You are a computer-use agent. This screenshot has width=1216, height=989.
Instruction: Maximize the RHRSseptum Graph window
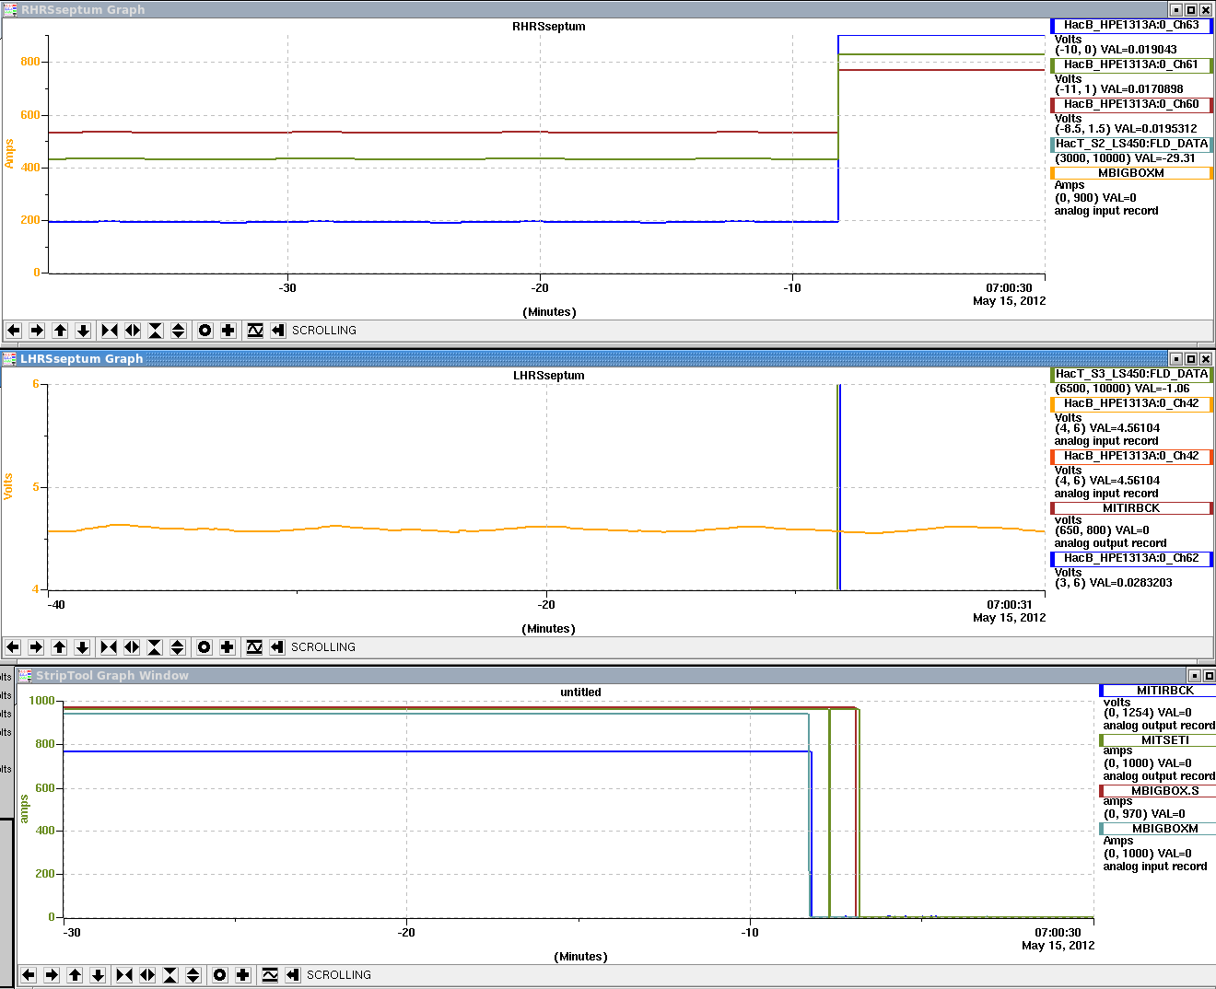[x=1191, y=10]
